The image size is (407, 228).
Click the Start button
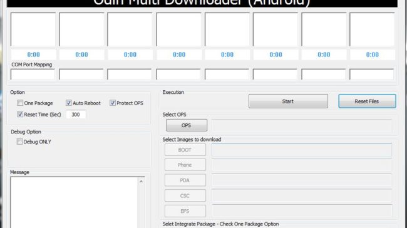tap(288, 101)
